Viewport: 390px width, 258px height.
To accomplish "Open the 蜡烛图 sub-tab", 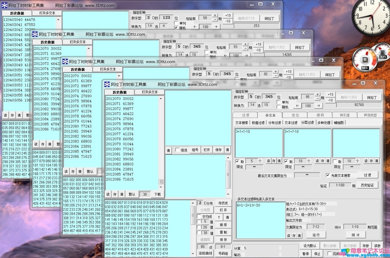I will (x=339, y=123).
